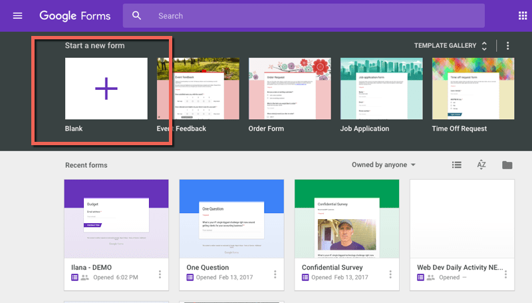Choose the Event Feedback template
Viewport: 532px width, 303px height.
(198, 89)
